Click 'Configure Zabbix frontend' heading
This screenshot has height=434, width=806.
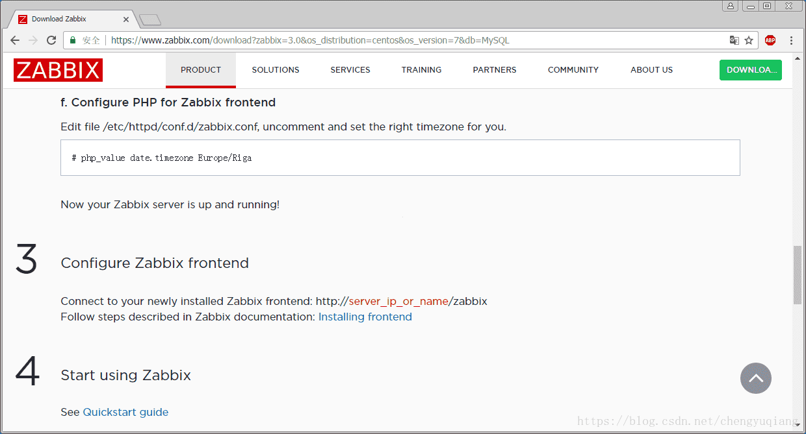(x=155, y=263)
